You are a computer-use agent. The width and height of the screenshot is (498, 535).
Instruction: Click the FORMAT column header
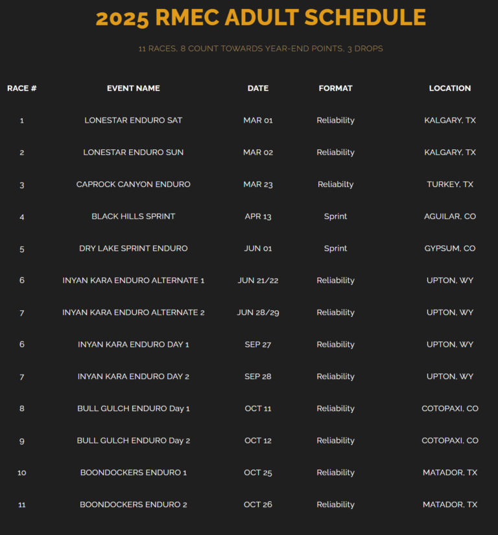(335, 88)
